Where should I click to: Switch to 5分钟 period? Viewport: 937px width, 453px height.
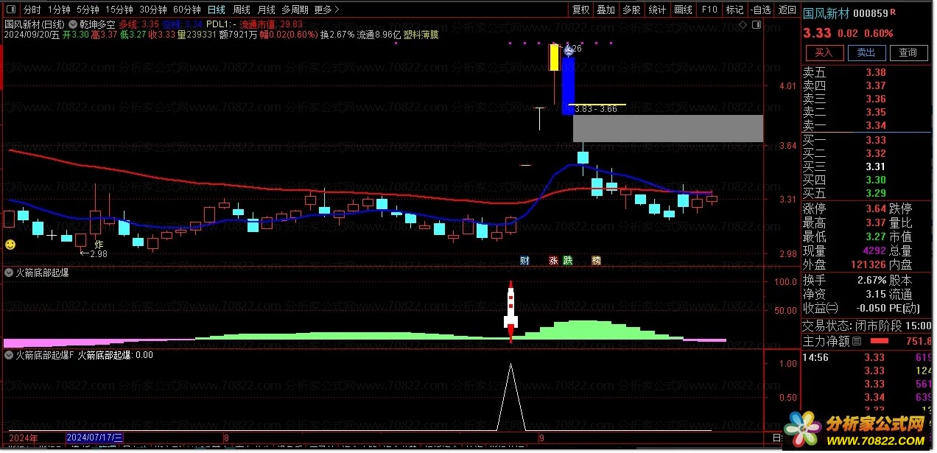click(x=88, y=10)
